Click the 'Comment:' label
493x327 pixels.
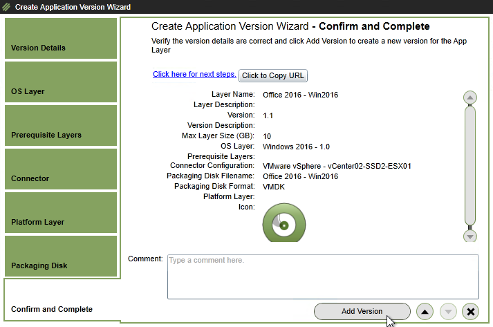[x=145, y=259]
